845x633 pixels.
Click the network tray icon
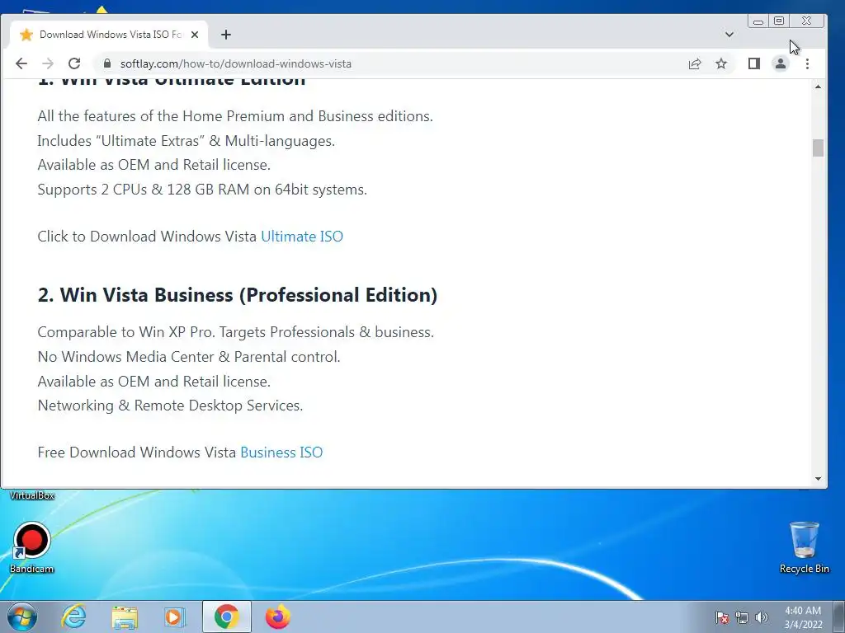tap(742, 617)
